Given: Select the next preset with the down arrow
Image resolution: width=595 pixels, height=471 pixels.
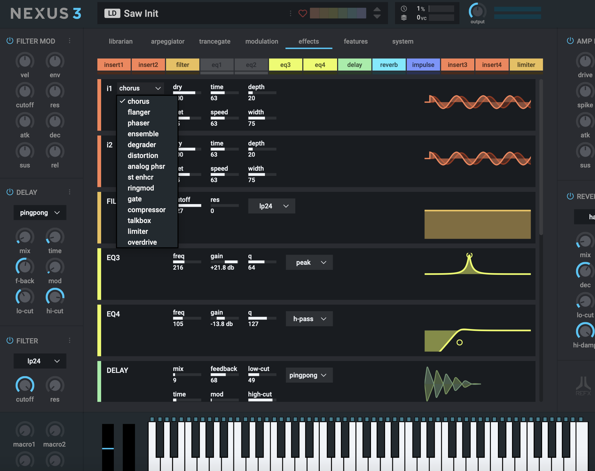Looking at the screenshot, I should click(x=377, y=17).
